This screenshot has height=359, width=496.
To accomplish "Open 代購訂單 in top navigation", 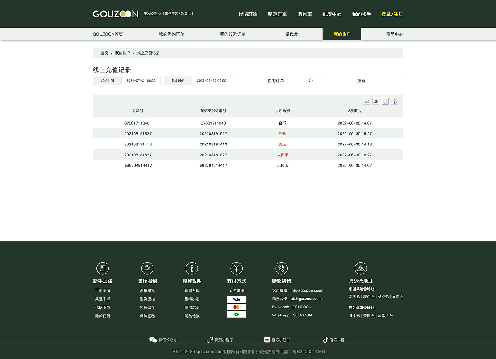I will pos(248,14).
